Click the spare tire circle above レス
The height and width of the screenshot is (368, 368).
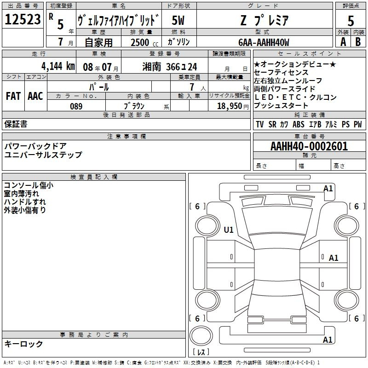(201, 336)
